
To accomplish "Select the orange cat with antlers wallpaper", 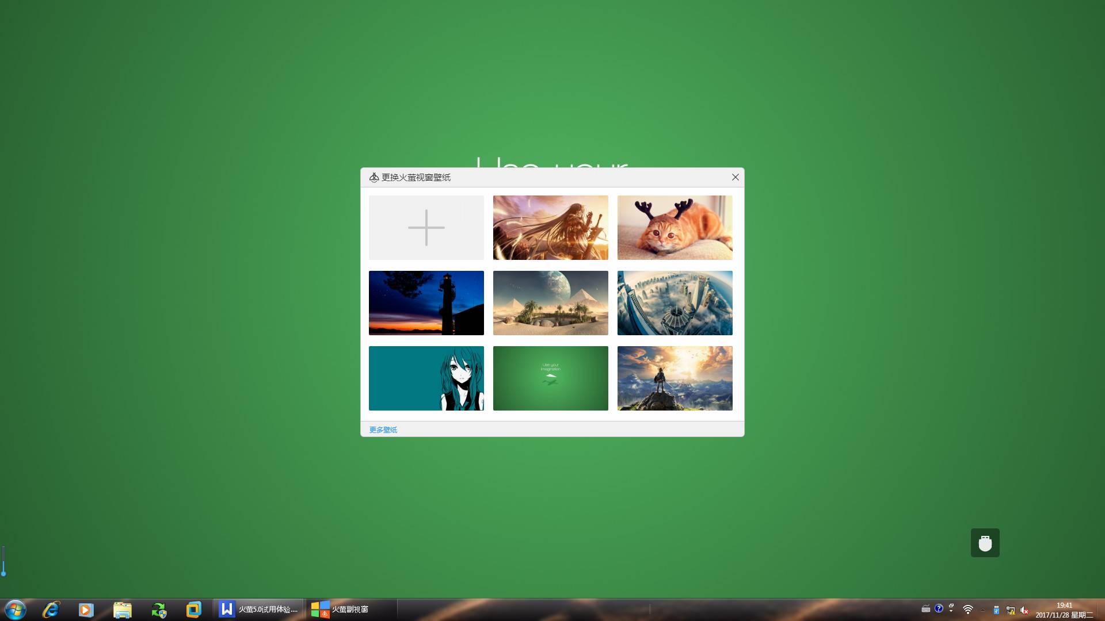I will pyautogui.click(x=675, y=228).
